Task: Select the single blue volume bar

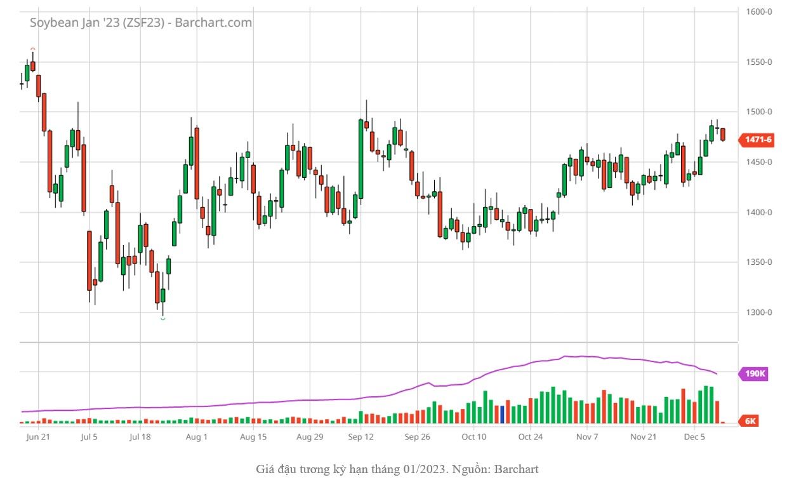Action: tap(502, 414)
